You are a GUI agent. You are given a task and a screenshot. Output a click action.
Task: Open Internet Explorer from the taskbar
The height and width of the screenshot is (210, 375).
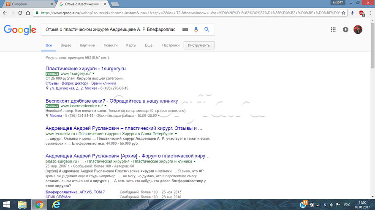[56, 205]
